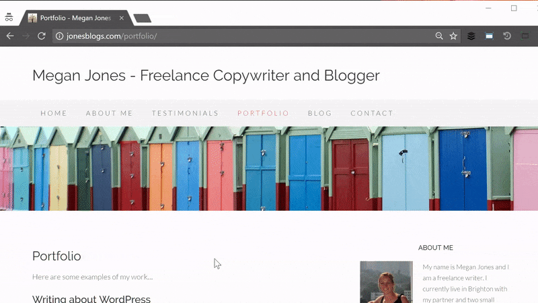Viewport: 538px width, 303px height.
Task: Click the blue window extension icon
Action: pyautogui.click(x=489, y=36)
